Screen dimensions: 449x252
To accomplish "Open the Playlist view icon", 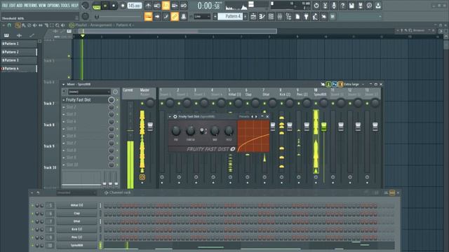I will (253, 17).
